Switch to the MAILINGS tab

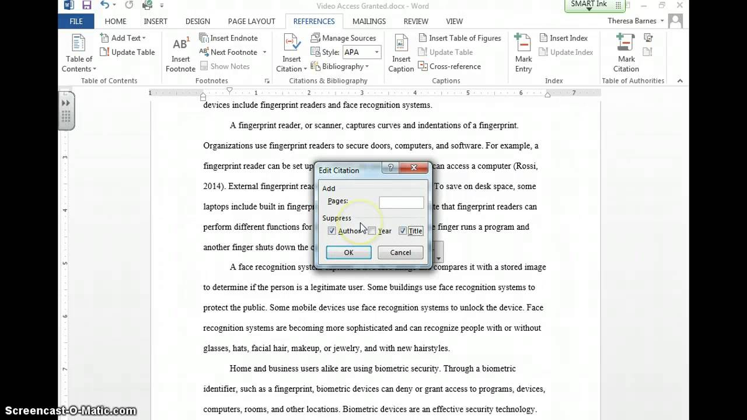point(369,21)
